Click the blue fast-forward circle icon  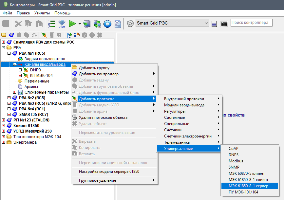point(107,24)
